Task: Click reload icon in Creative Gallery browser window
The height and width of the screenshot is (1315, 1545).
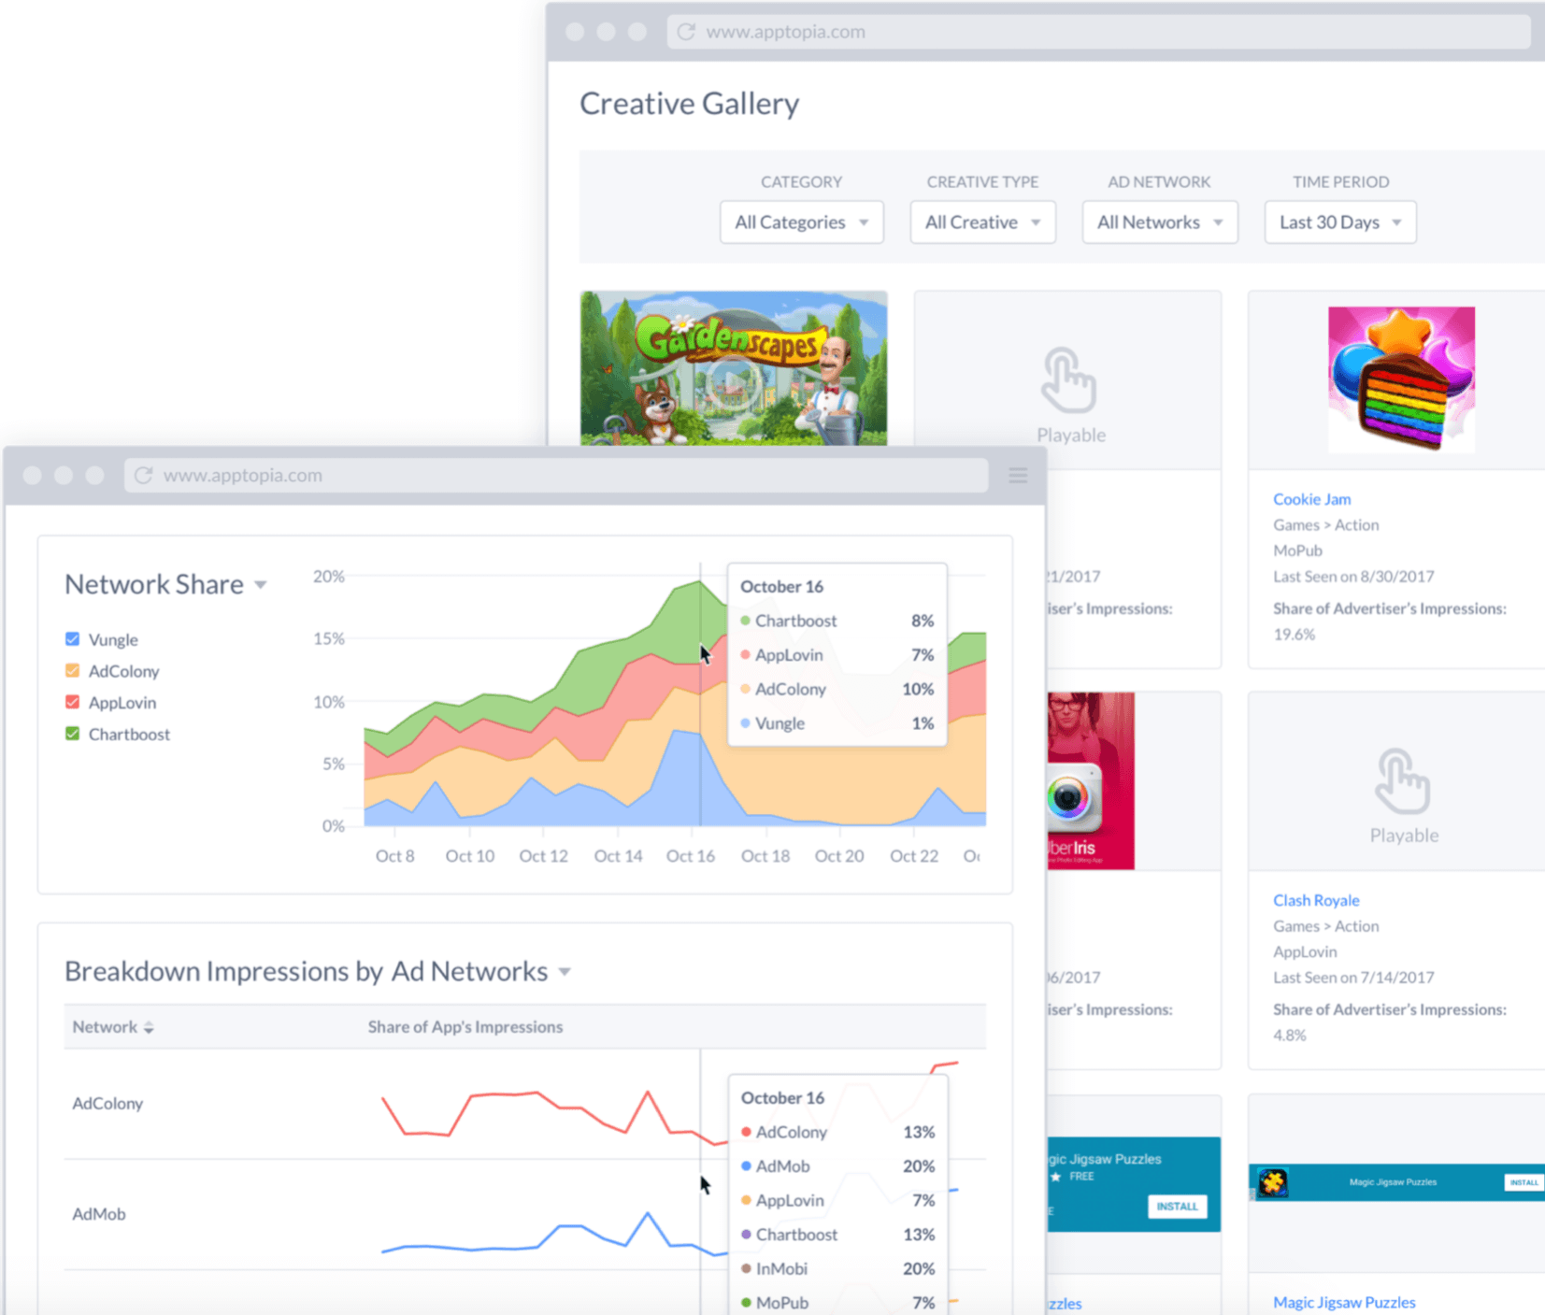Action: point(686,32)
